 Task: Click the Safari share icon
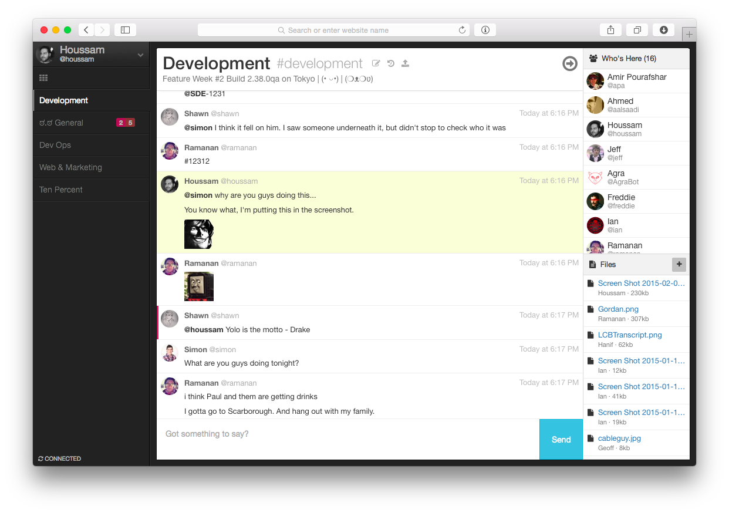pos(610,29)
